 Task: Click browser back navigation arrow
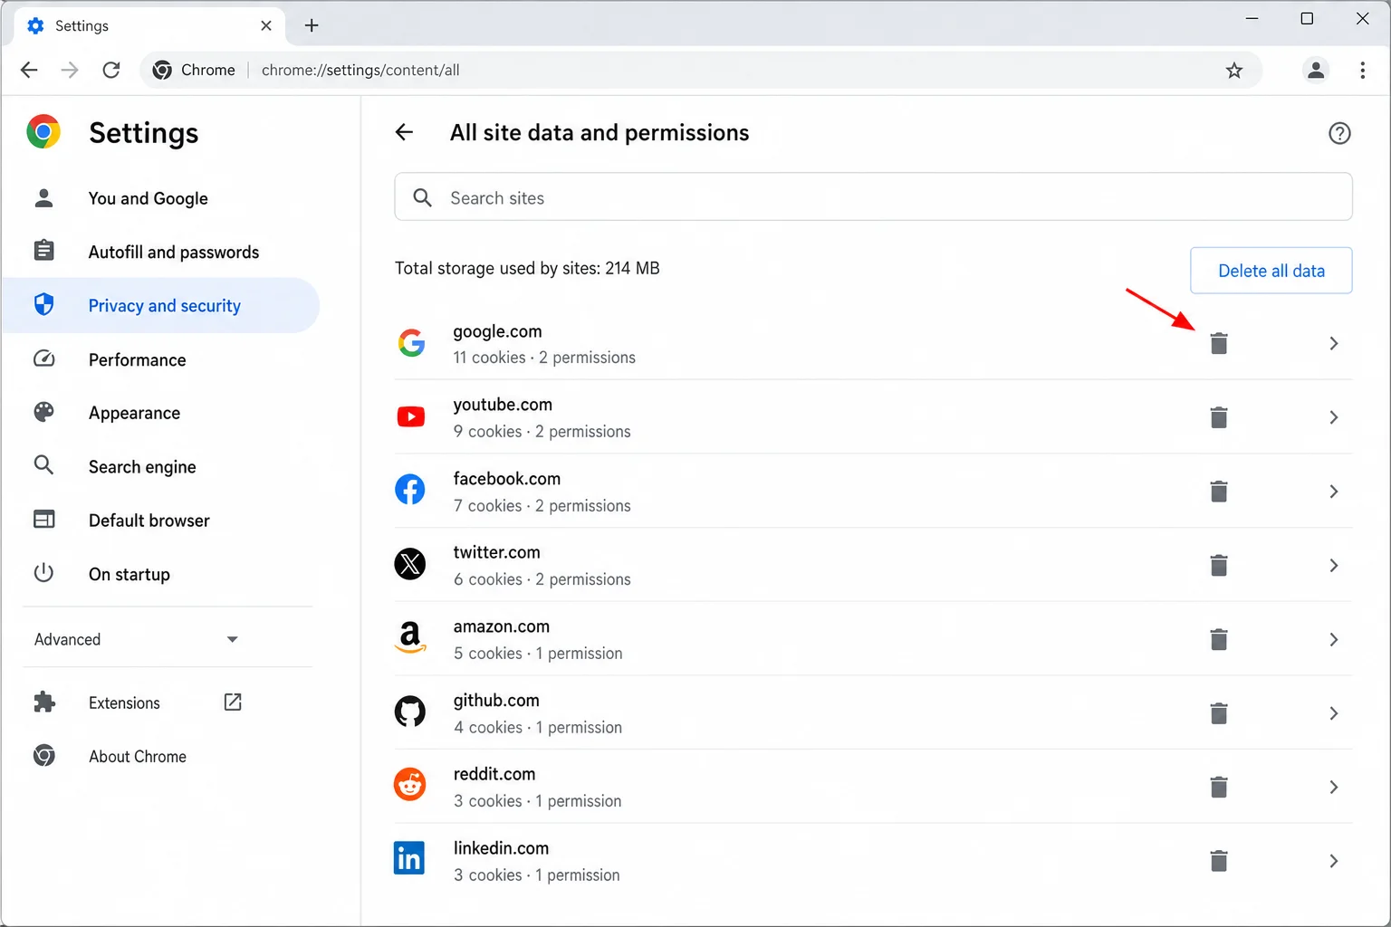tap(29, 70)
